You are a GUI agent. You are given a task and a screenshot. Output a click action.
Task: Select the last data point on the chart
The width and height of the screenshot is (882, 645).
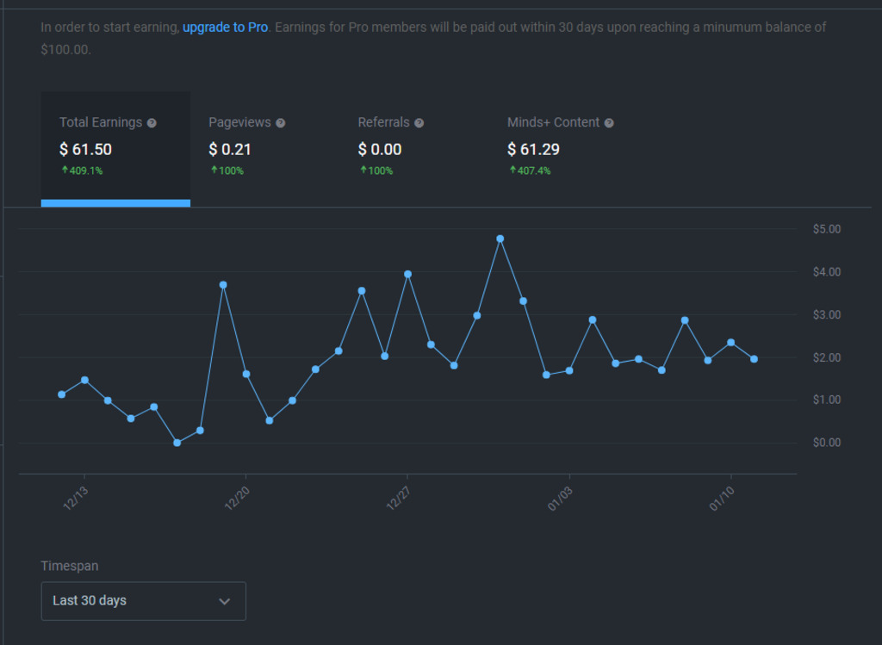pyautogui.click(x=754, y=359)
